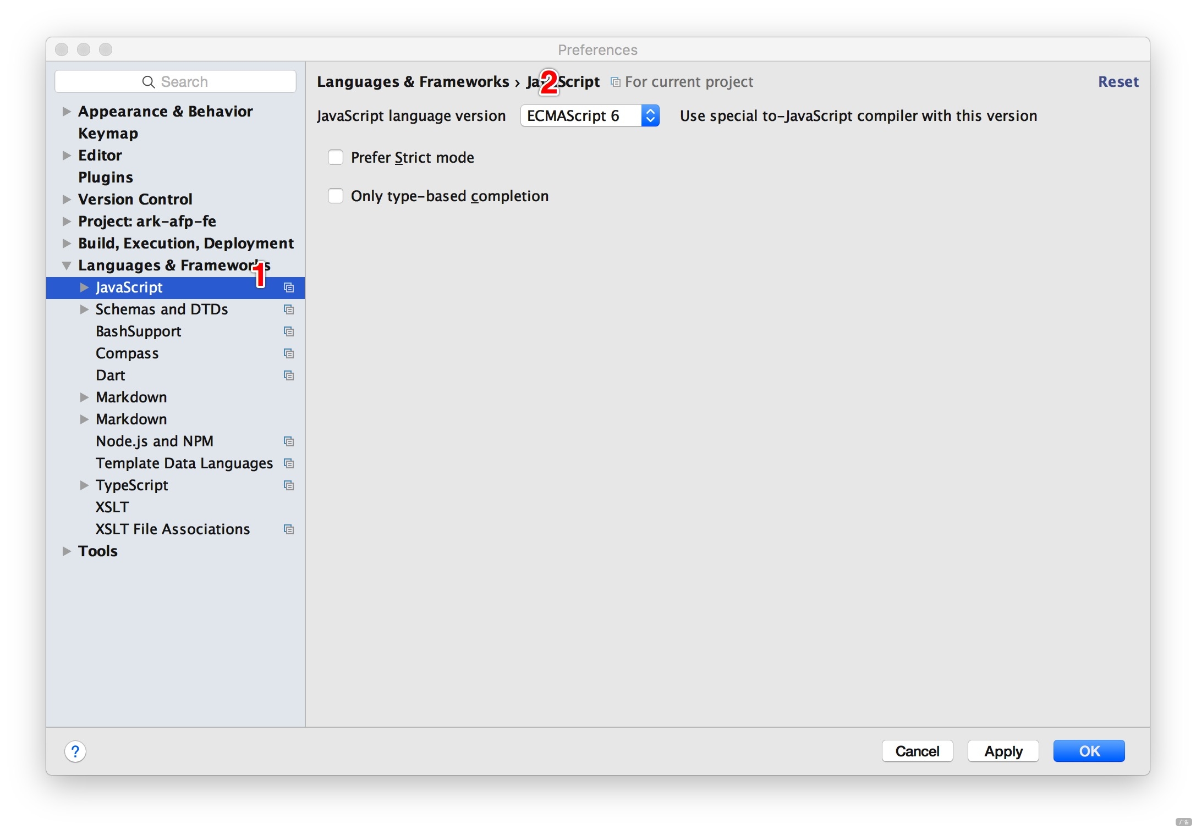Select Dart settings page
Viewport: 1196px width, 830px height.
coord(110,375)
